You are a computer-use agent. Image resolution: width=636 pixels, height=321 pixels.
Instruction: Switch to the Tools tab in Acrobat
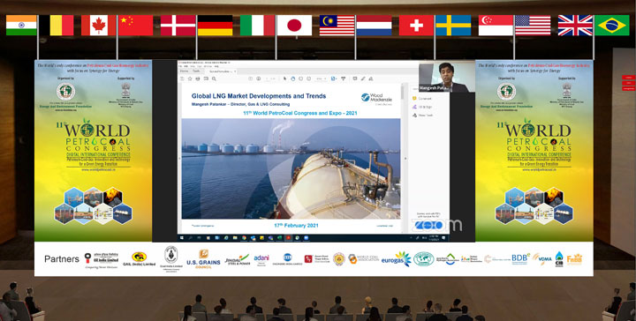[196, 71]
